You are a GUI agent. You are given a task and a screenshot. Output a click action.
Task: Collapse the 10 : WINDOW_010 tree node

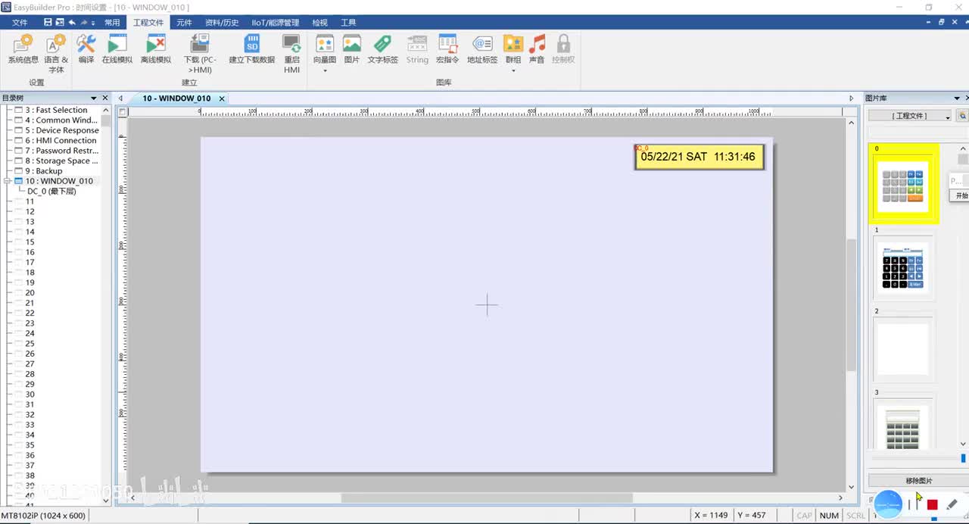tap(8, 181)
